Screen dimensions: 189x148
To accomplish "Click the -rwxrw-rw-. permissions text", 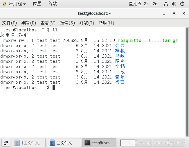I will click(14, 40).
